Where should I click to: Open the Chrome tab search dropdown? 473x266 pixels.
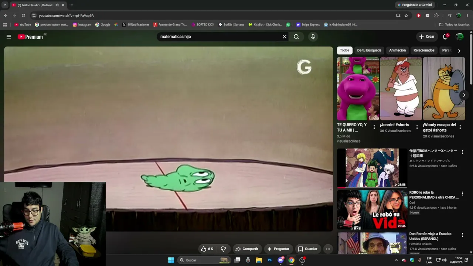coord(5,5)
